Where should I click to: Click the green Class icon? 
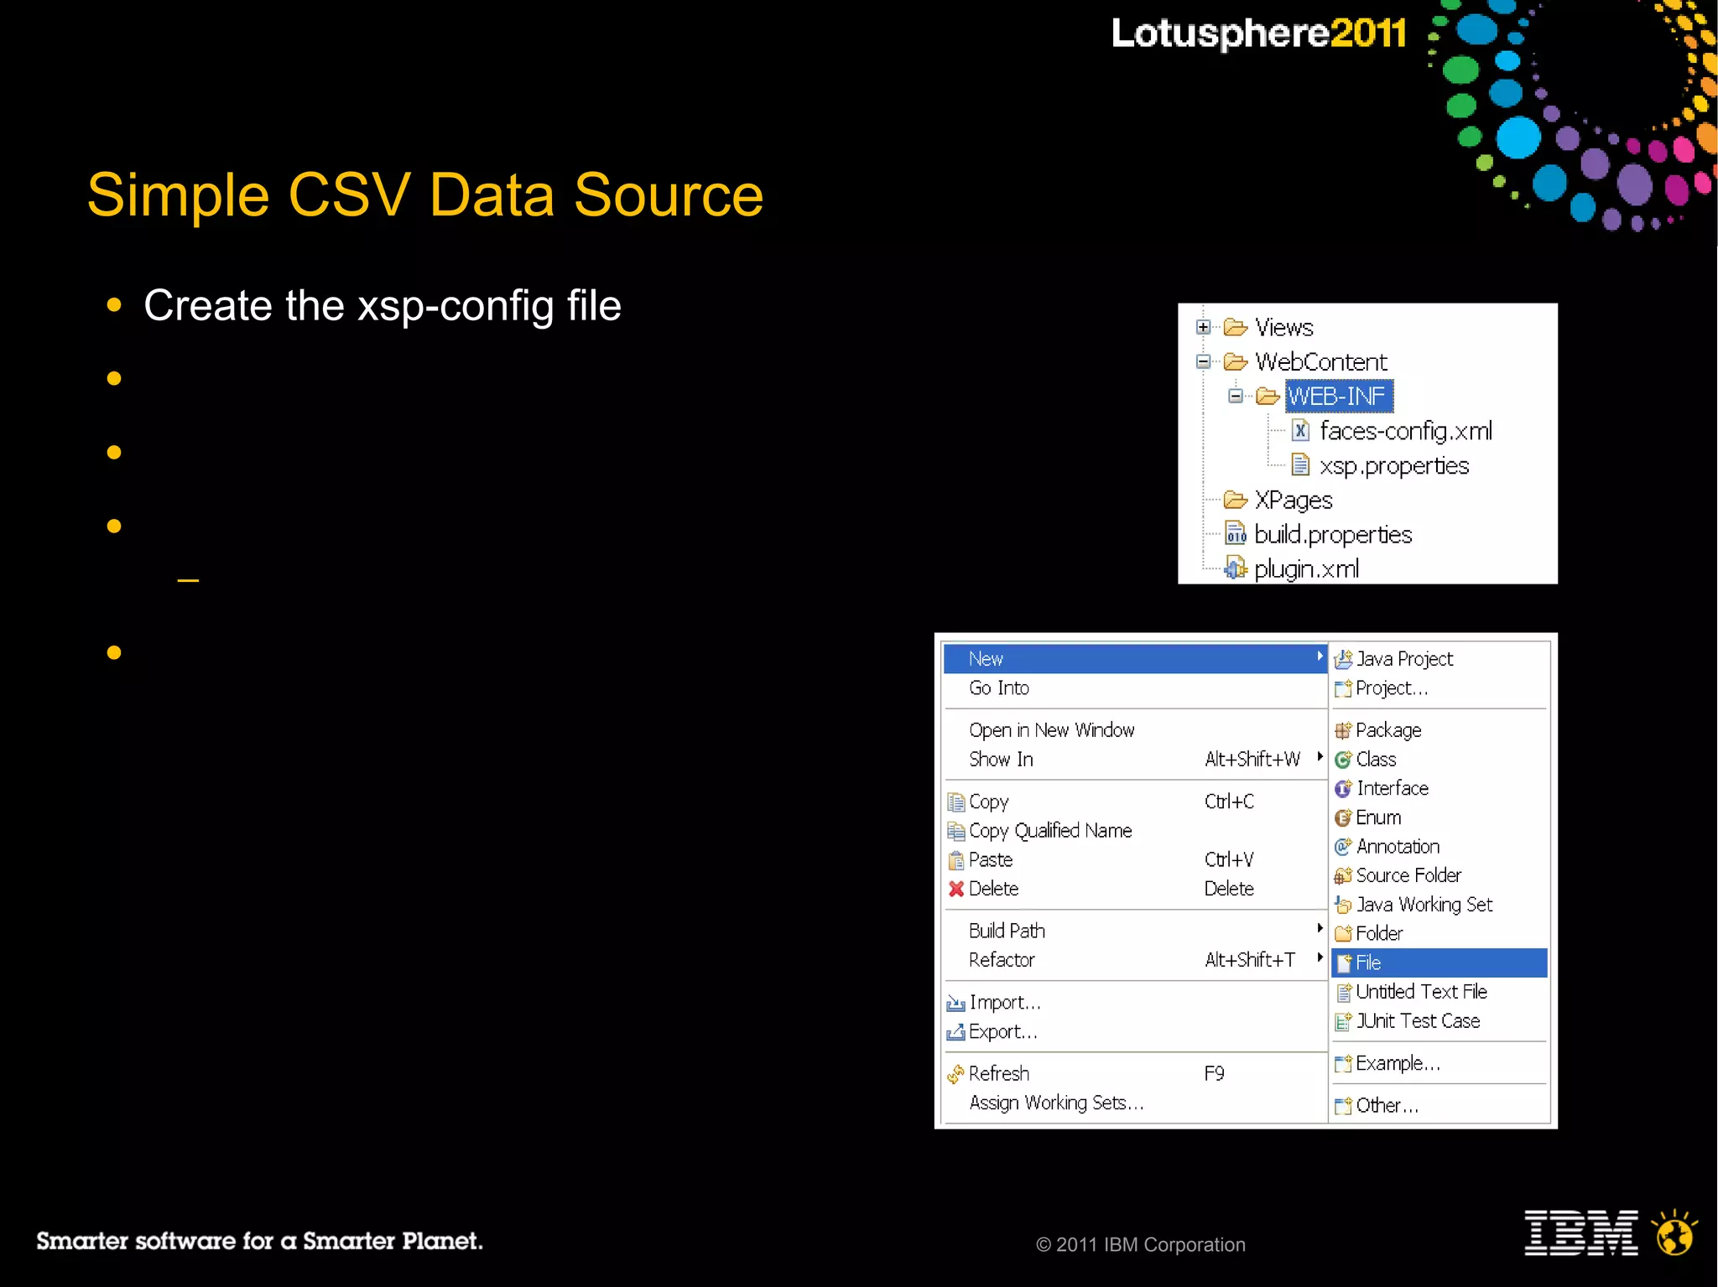(x=1343, y=760)
